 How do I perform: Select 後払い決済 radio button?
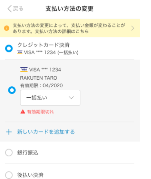[9, 175]
